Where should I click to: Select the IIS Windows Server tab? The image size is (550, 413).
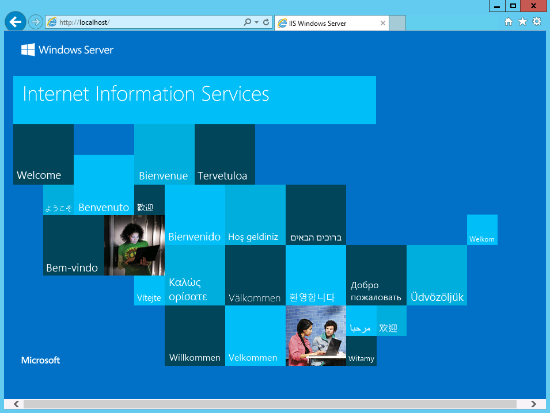coord(325,24)
